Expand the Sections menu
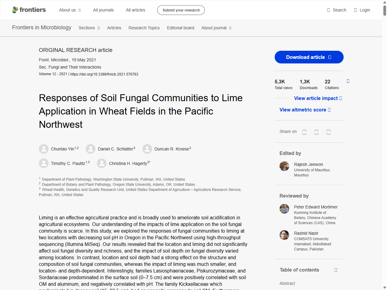 point(89,28)
